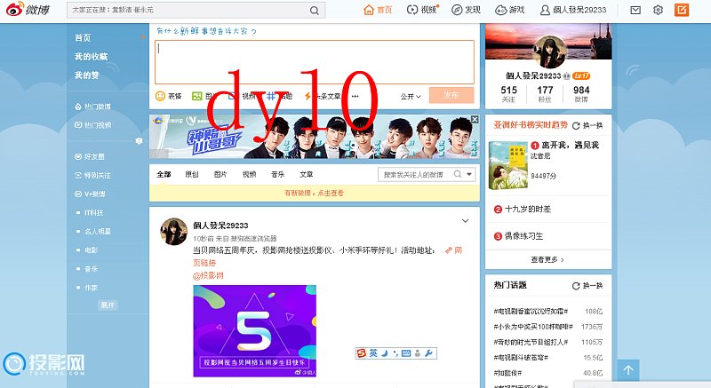Select the 视频 feed tab
Screen dimensions: 711x388
tap(249, 174)
